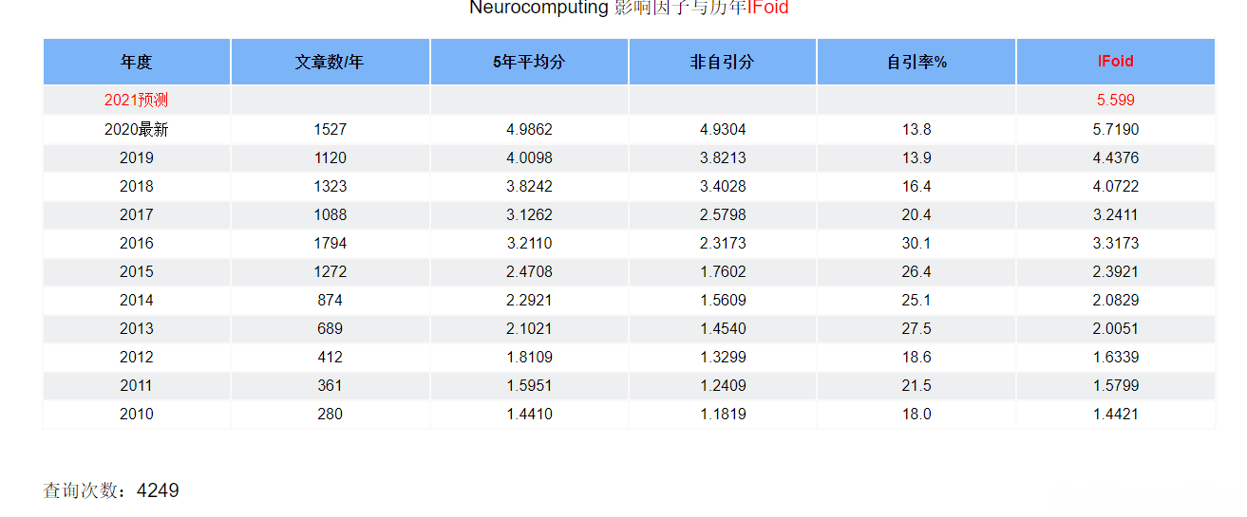Click the 2017 self-citation rate 20.4

click(x=916, y=214)
